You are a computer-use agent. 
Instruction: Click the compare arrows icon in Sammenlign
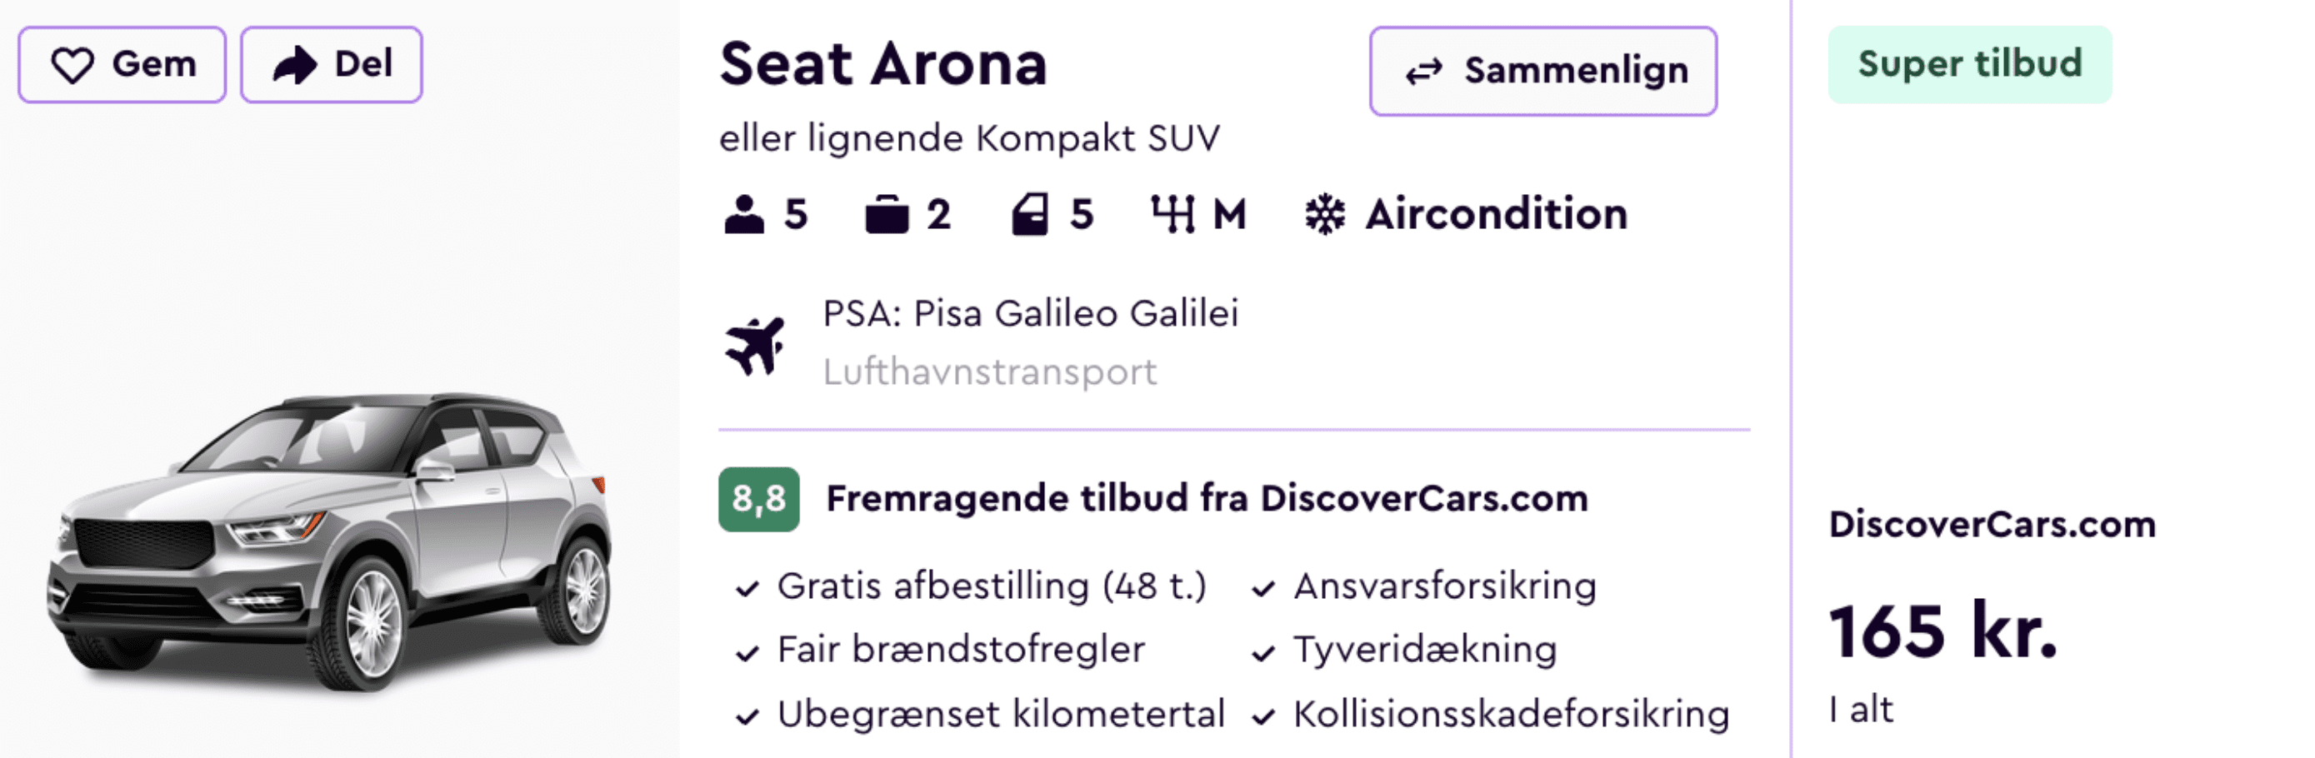[x=1424, y=71]
